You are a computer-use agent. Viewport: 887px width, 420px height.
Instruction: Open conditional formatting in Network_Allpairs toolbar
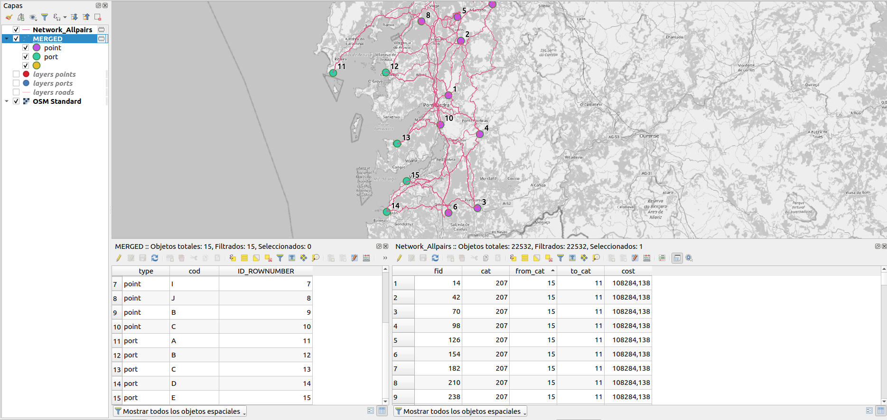(x=662, y=258)
